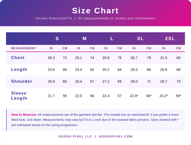Select the XL size column header
Image resolution: width=191 pixels, height=145 pixels.
click(x=140, y=39)
